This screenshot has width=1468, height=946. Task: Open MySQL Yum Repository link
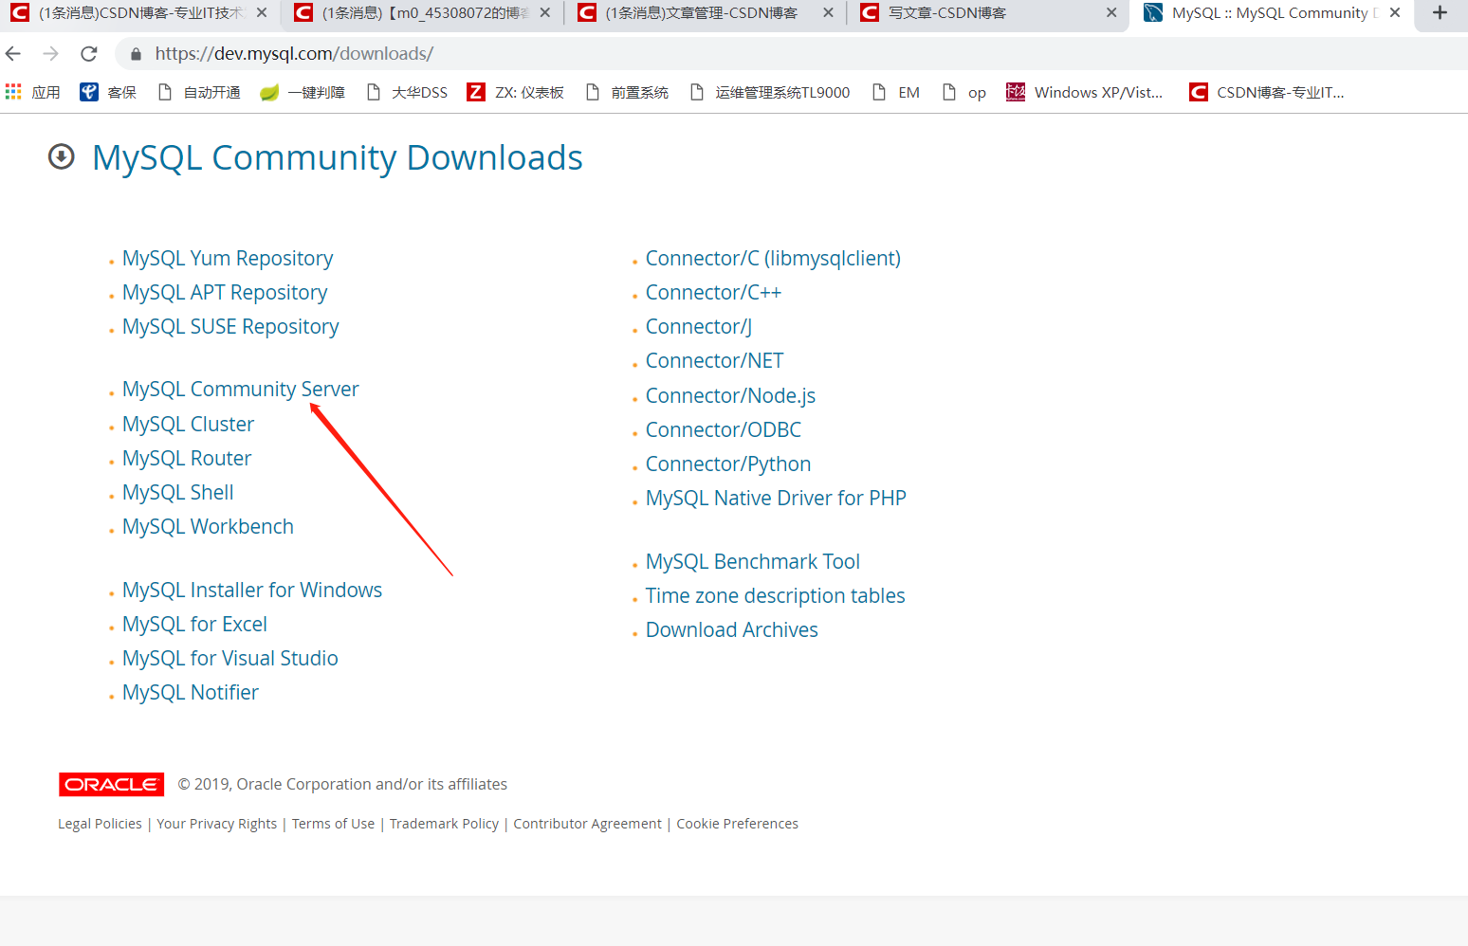(228, 259)
